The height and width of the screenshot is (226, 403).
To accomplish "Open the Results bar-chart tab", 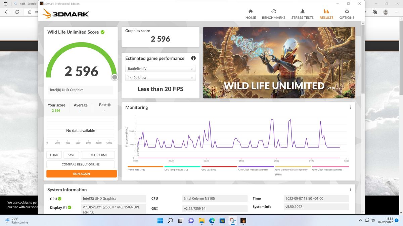I will (326, 14).
